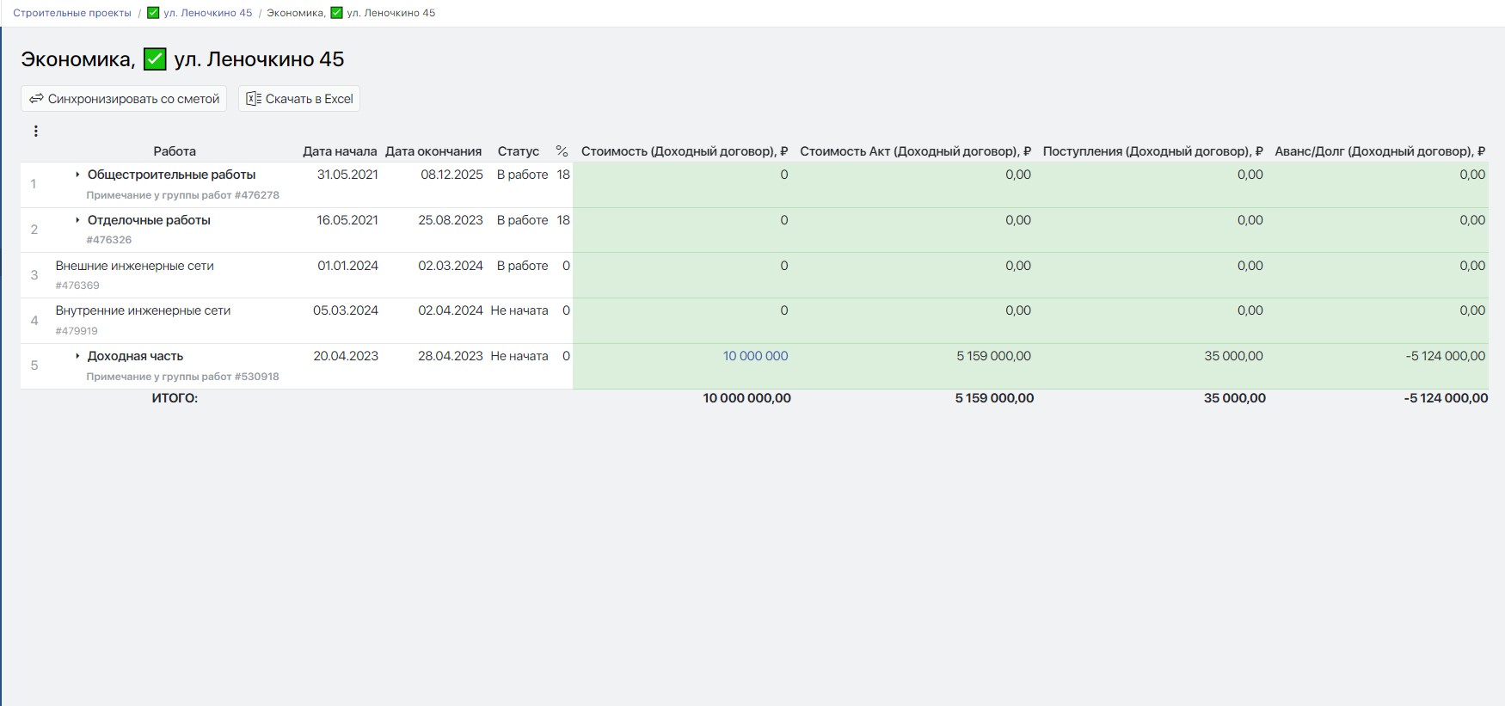The width and height of the screenshot is (1505, 706).
Task: Click the sync arrows icon on the sync button
Action: coord(36,99)
